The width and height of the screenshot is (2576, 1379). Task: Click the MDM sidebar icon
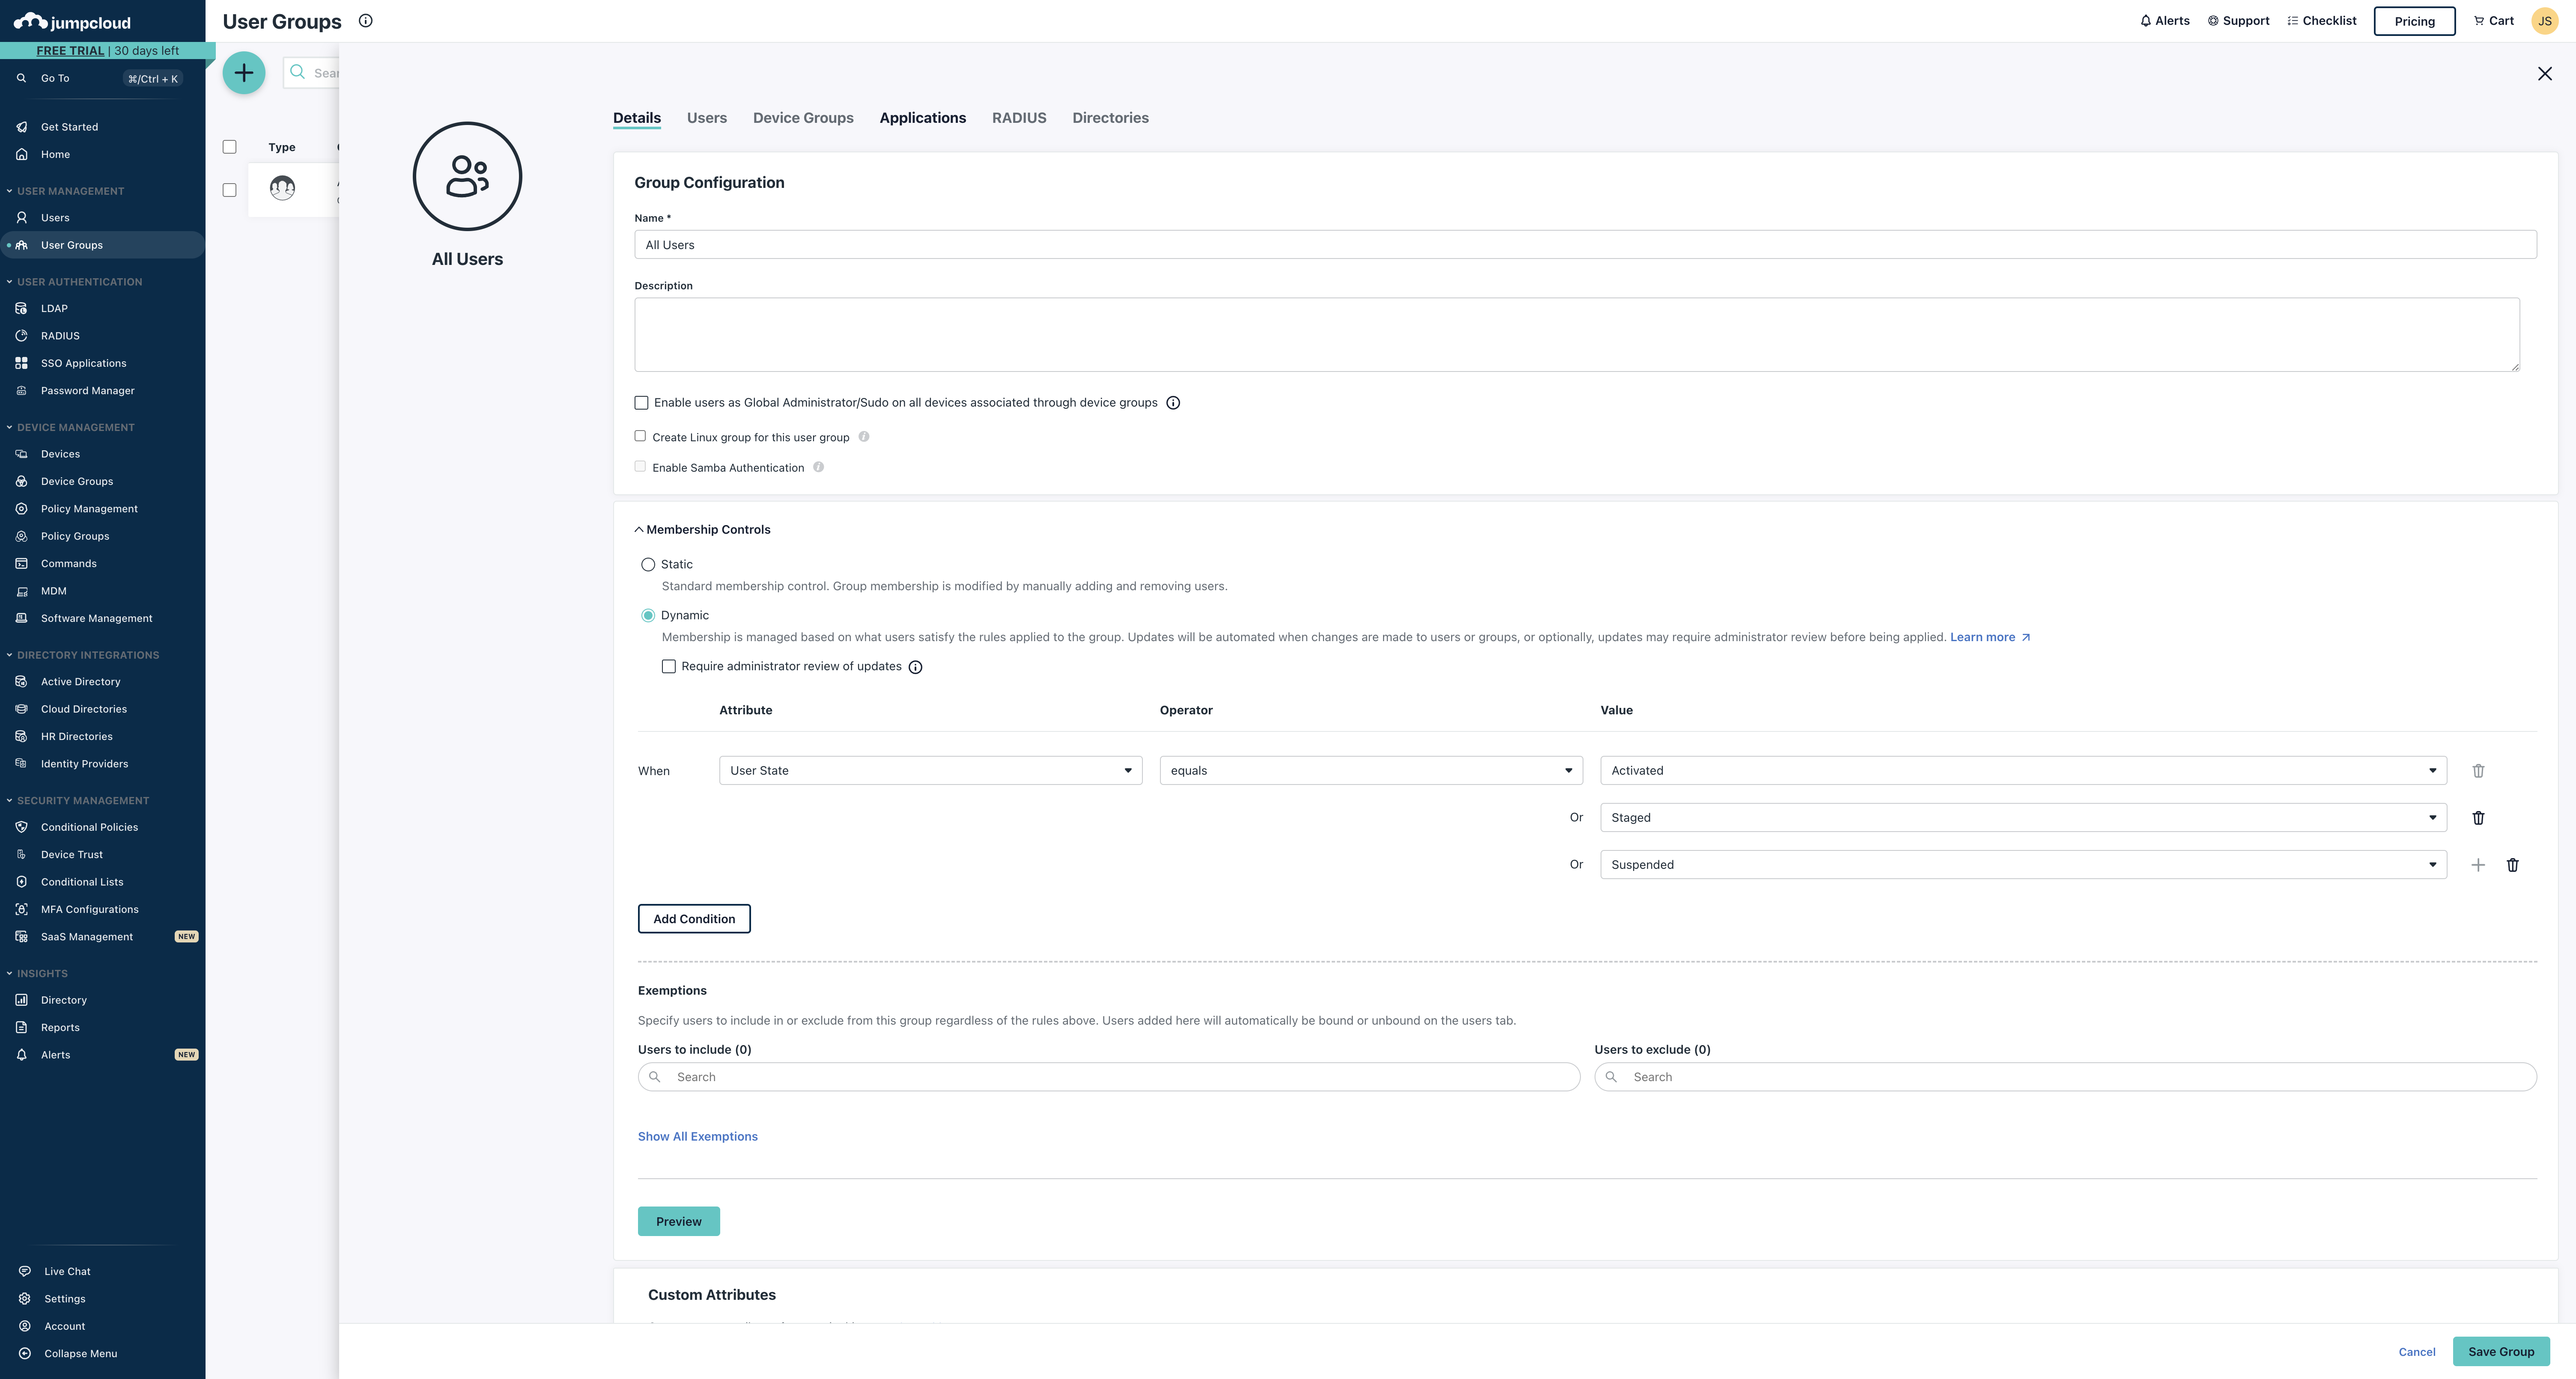point(21,591)
